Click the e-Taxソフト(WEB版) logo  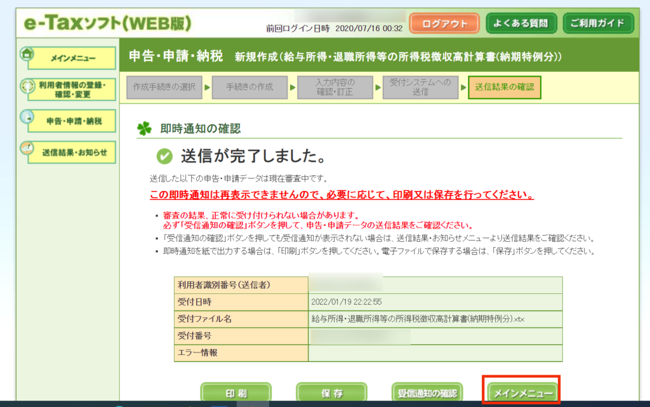coord(107,23)
